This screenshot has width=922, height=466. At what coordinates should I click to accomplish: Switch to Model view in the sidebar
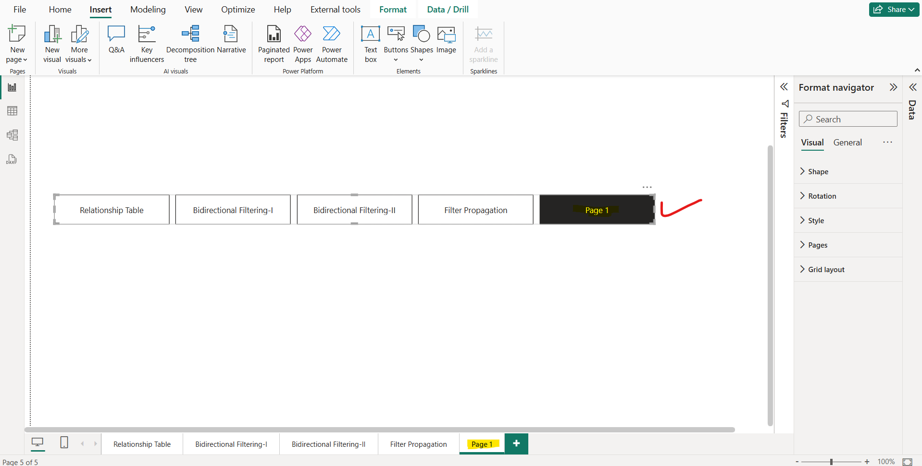click(12, 135)
